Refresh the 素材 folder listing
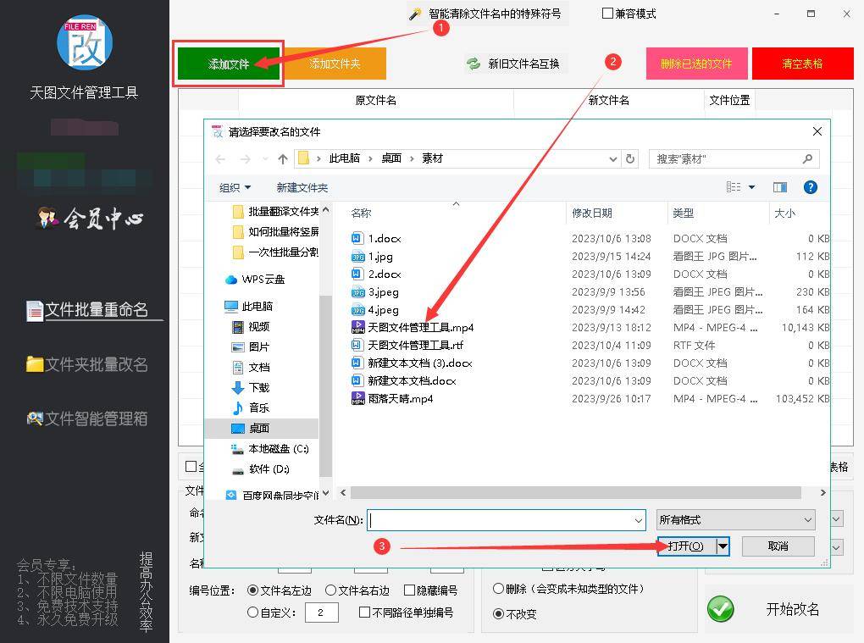864x643 pixels. pyautogui.click(x=630, y=159)
